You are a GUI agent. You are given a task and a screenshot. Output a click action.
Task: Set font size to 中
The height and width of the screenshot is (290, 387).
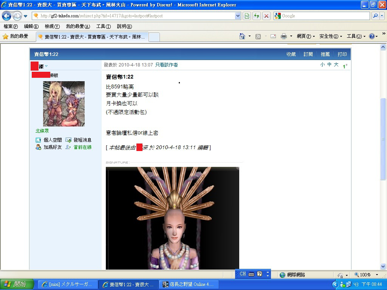point(329,65)
